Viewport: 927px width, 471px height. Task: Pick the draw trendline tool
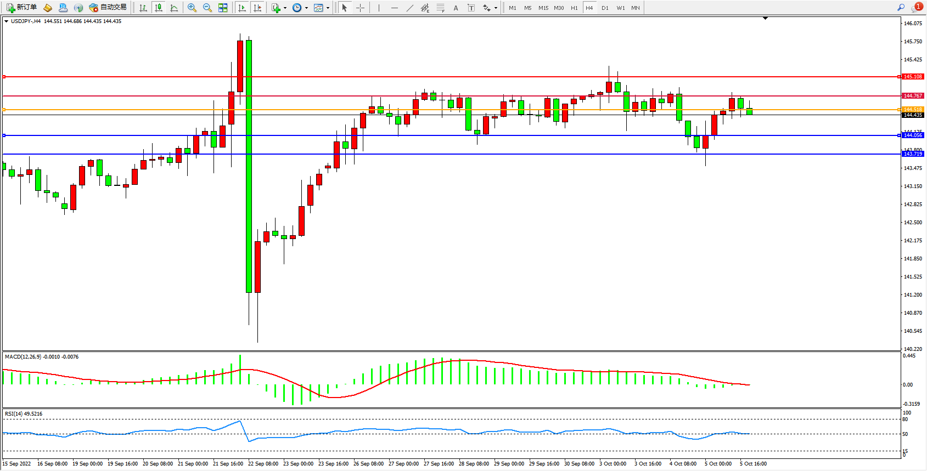coord(409,8)
